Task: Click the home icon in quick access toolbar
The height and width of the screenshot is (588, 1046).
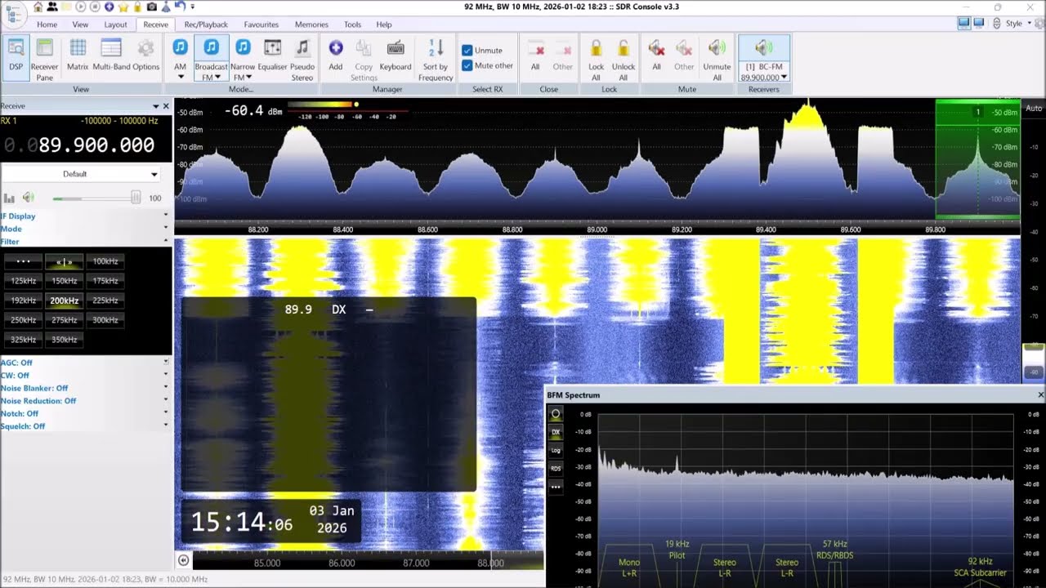Action: coord(38,7)
